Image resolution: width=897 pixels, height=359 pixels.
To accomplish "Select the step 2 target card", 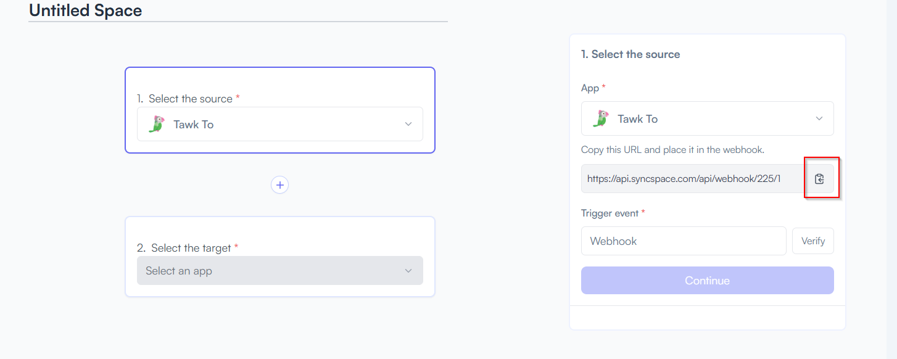I will [x=280, y=257].
